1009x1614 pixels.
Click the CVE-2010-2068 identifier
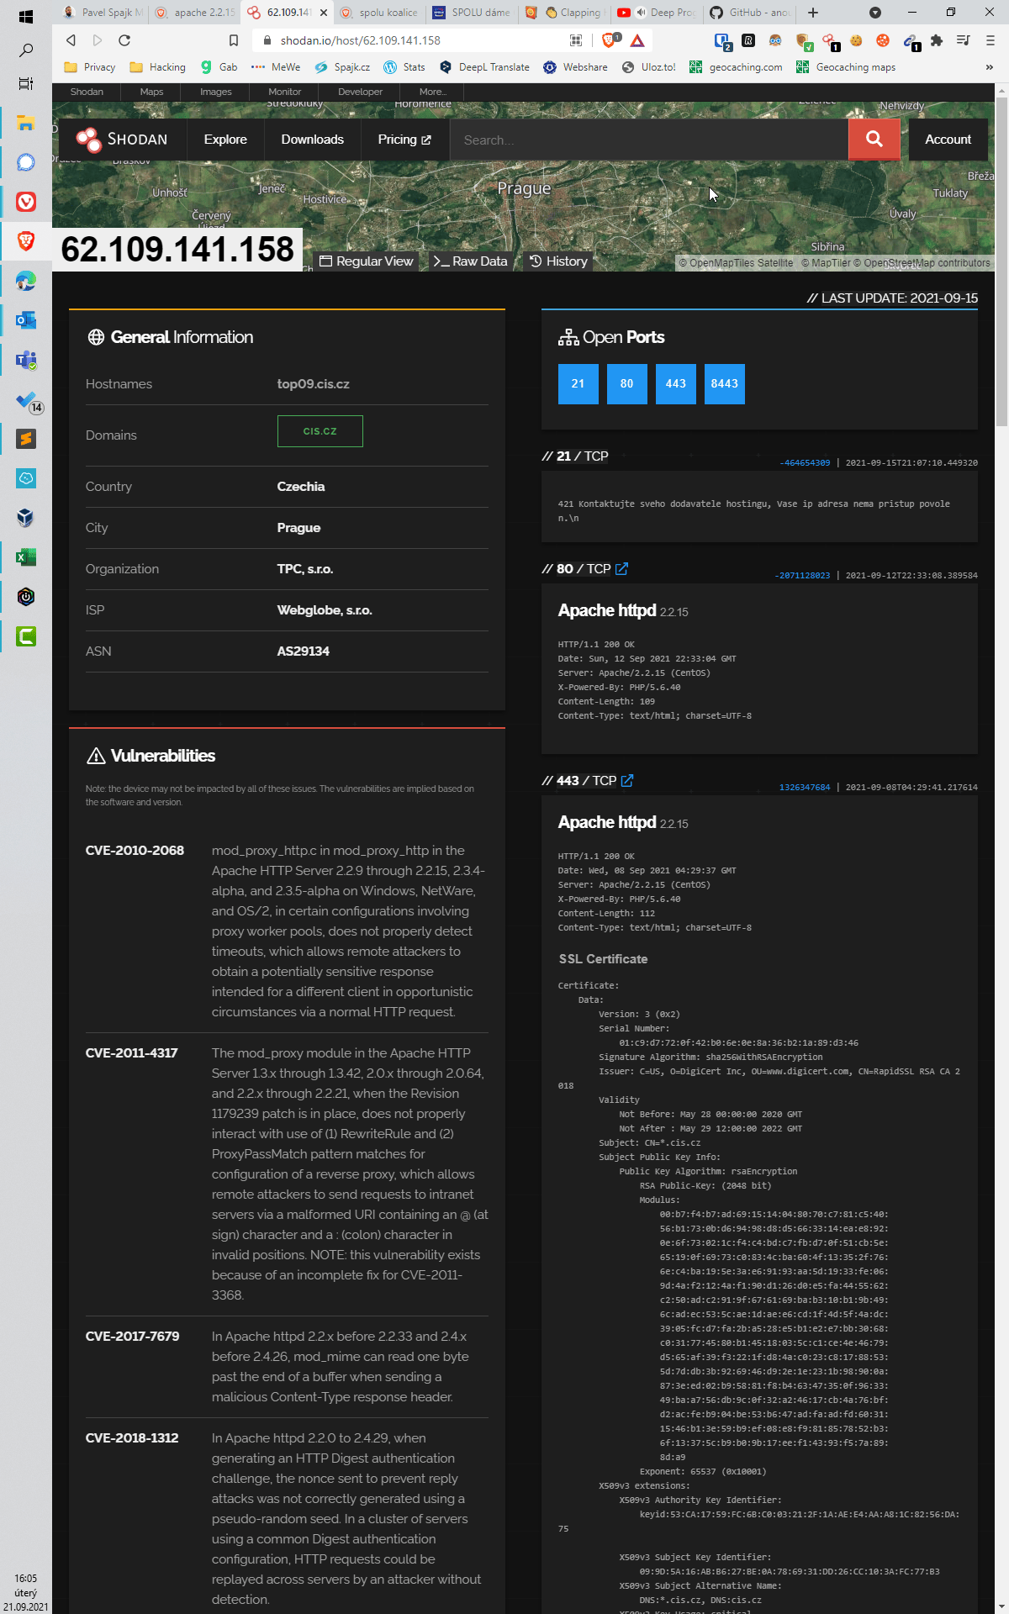coord(135,851)
